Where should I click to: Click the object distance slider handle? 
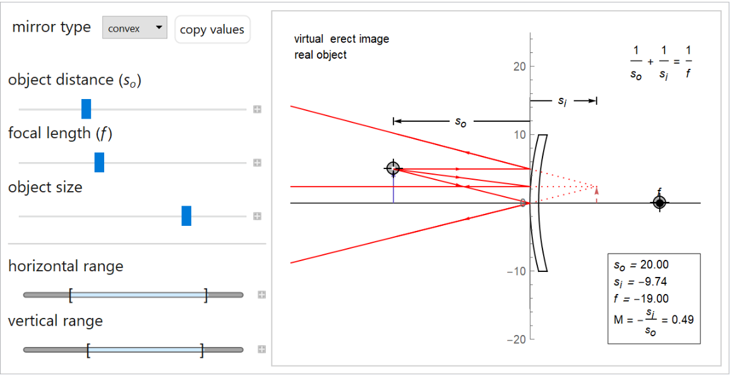click(x=87, y=109)
